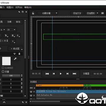The image size is (106, 106).
Task: Click the font size field showing 28
Action: 10,30
